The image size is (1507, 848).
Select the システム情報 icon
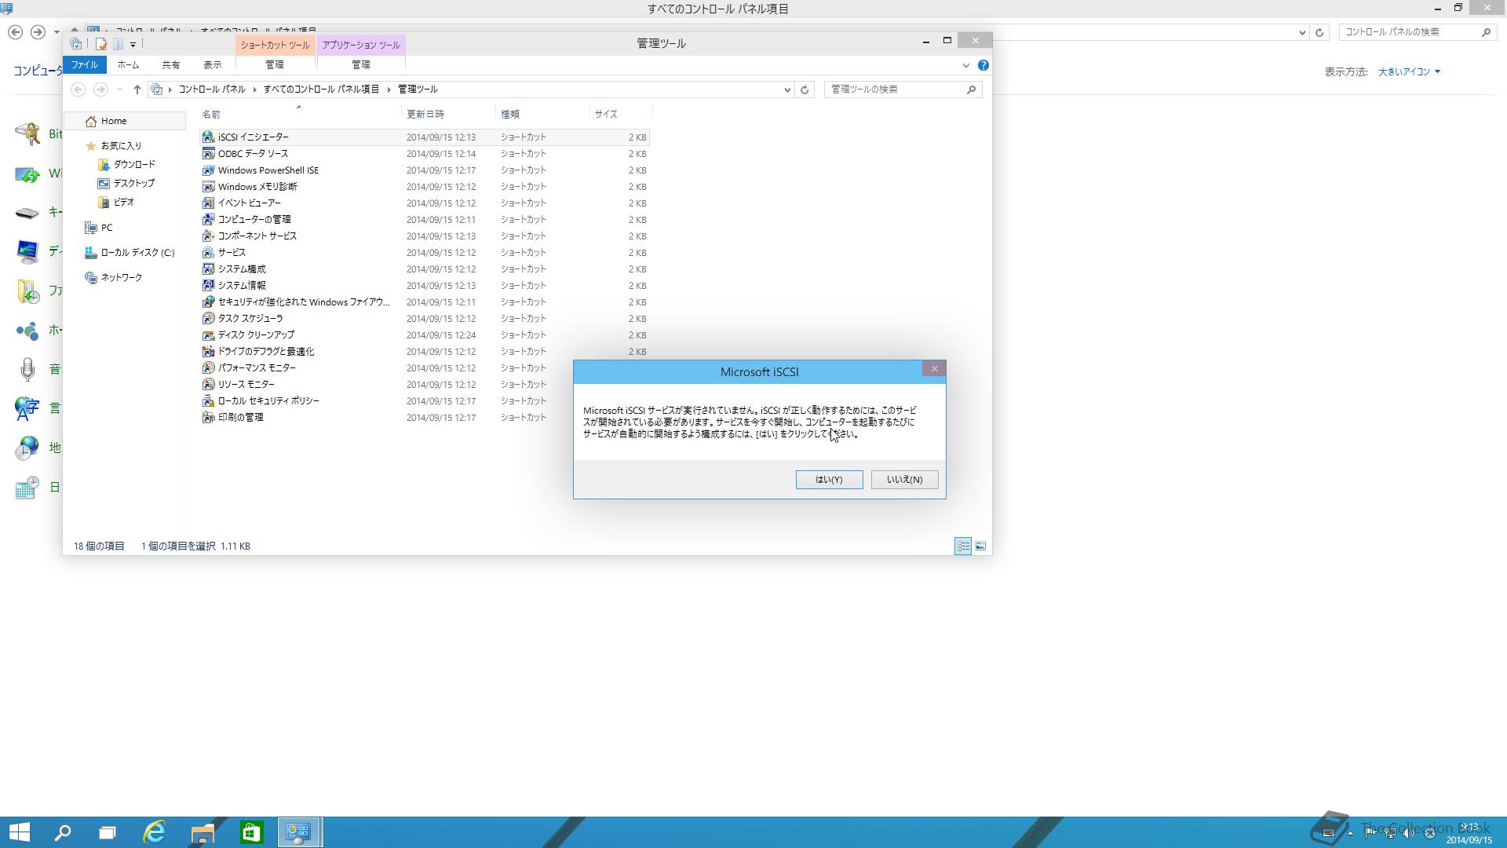208,285
